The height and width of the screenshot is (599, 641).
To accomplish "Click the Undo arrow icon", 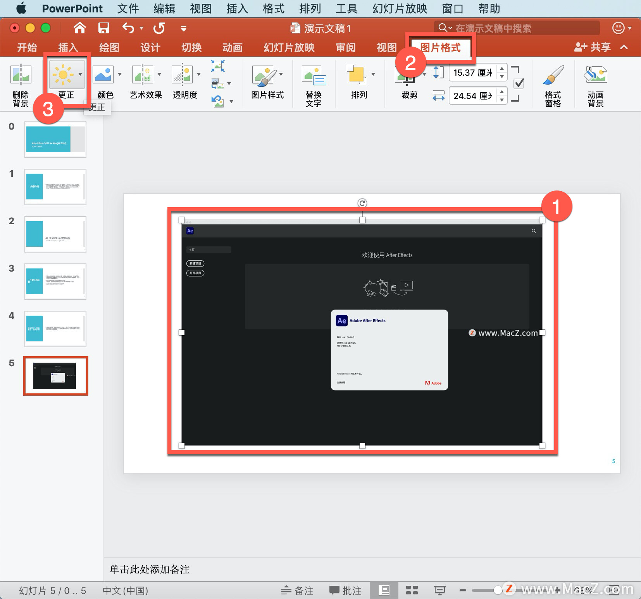I will [x=128, y=28].
